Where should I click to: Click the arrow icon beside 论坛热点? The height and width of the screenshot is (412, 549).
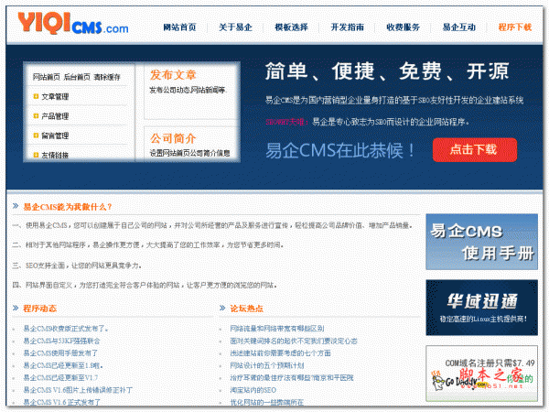[222, 308]
